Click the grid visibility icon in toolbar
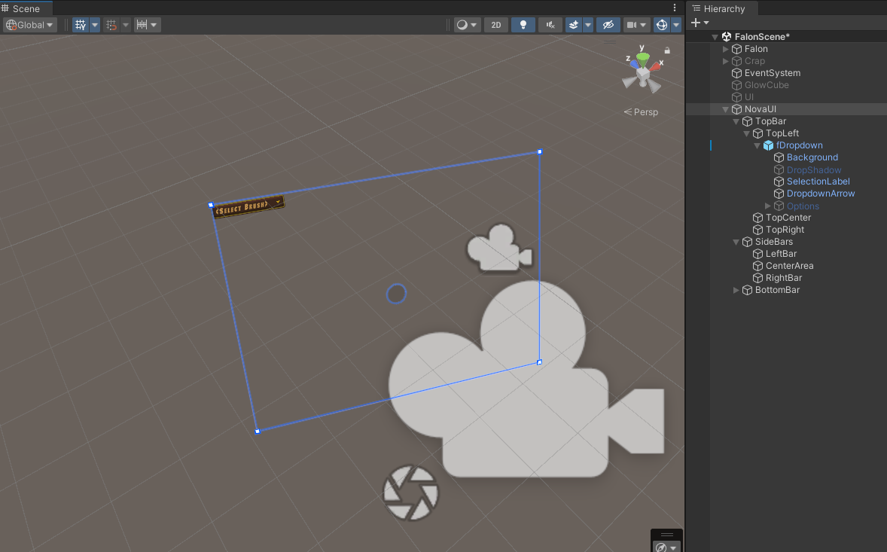Viewport: 887px width, 552px height. click(81, 24)
